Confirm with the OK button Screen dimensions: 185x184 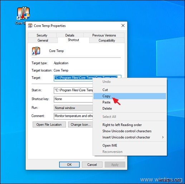[x=69, y=165]
